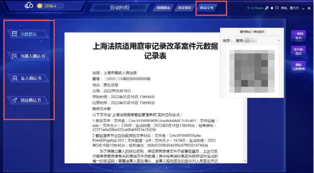Image resolution: width=314 pixels, height=173 pixels.
Task: Open 当事人确认书 in the sidebar
Action: (28, 56)
